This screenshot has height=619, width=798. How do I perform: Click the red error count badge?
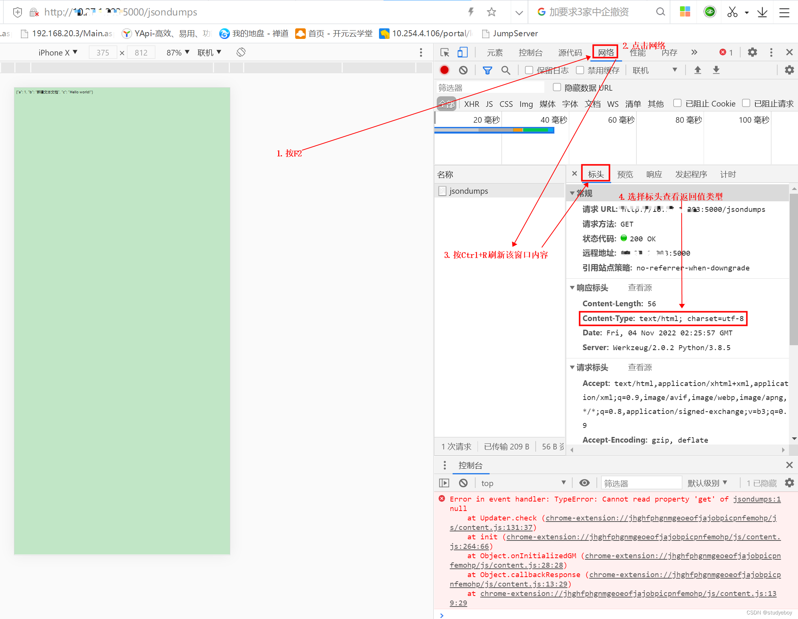tap(726, 52)
